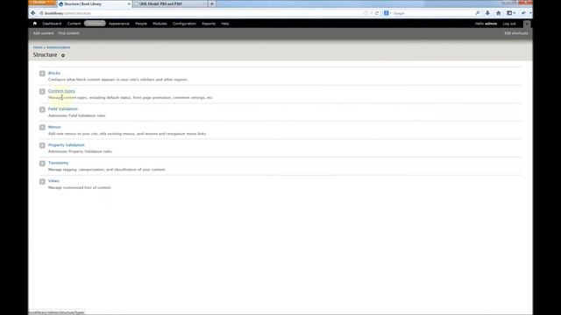Screen dimensions: 561x315
Task: Open the Content types link
Action: click(61, 91)
